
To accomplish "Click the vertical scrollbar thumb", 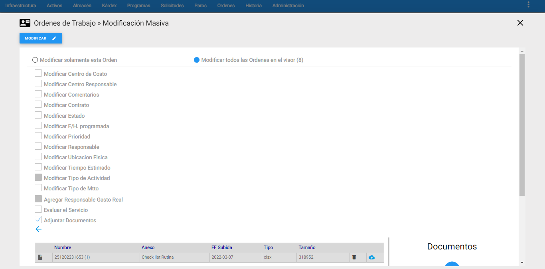I will (x=522, y=125).
